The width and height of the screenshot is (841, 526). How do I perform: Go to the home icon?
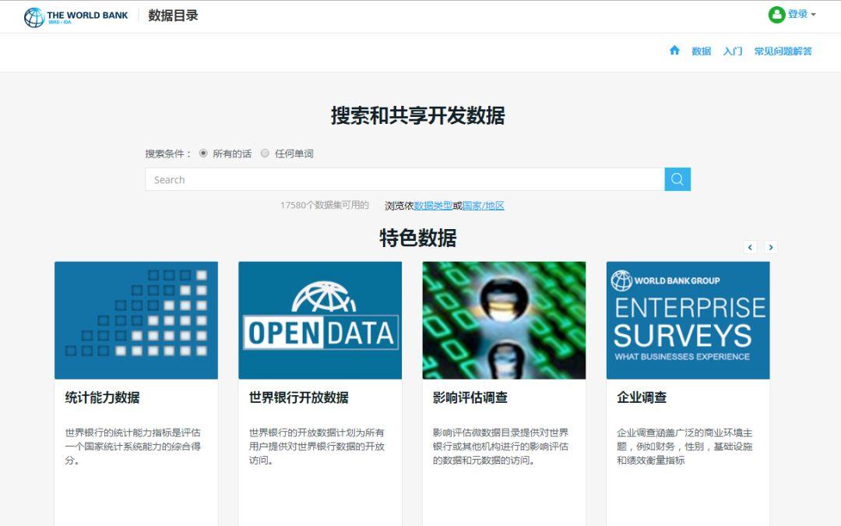click(674, 51)
